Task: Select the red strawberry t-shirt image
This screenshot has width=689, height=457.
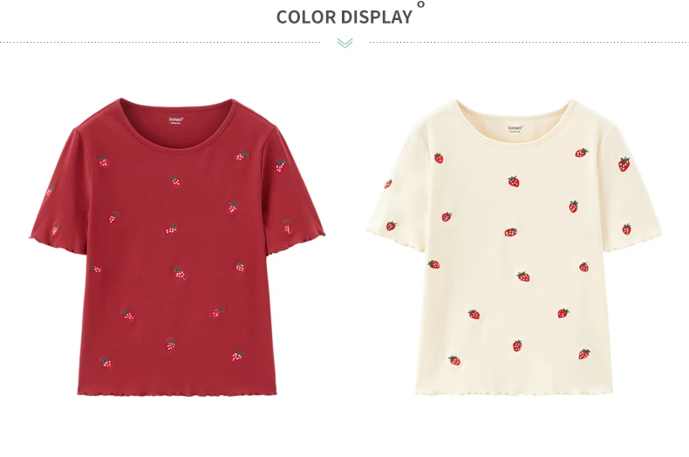Action: tap(178, 247)
